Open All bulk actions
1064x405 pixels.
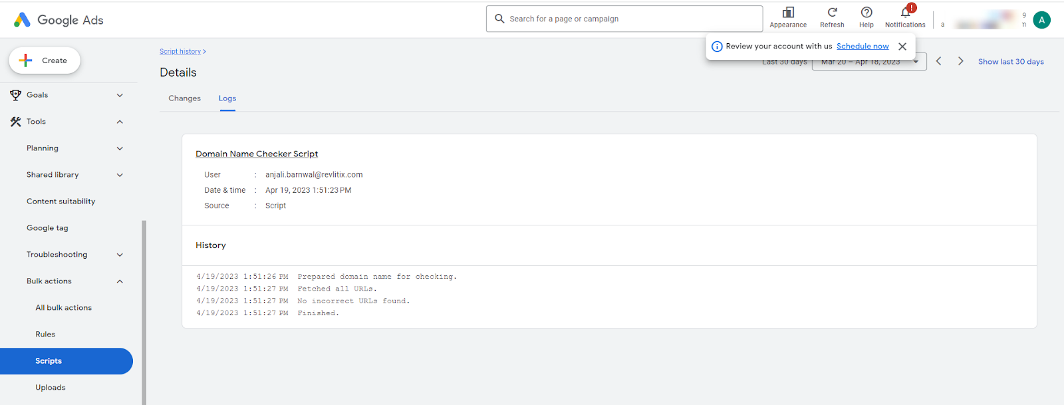(x=64, y=308)
